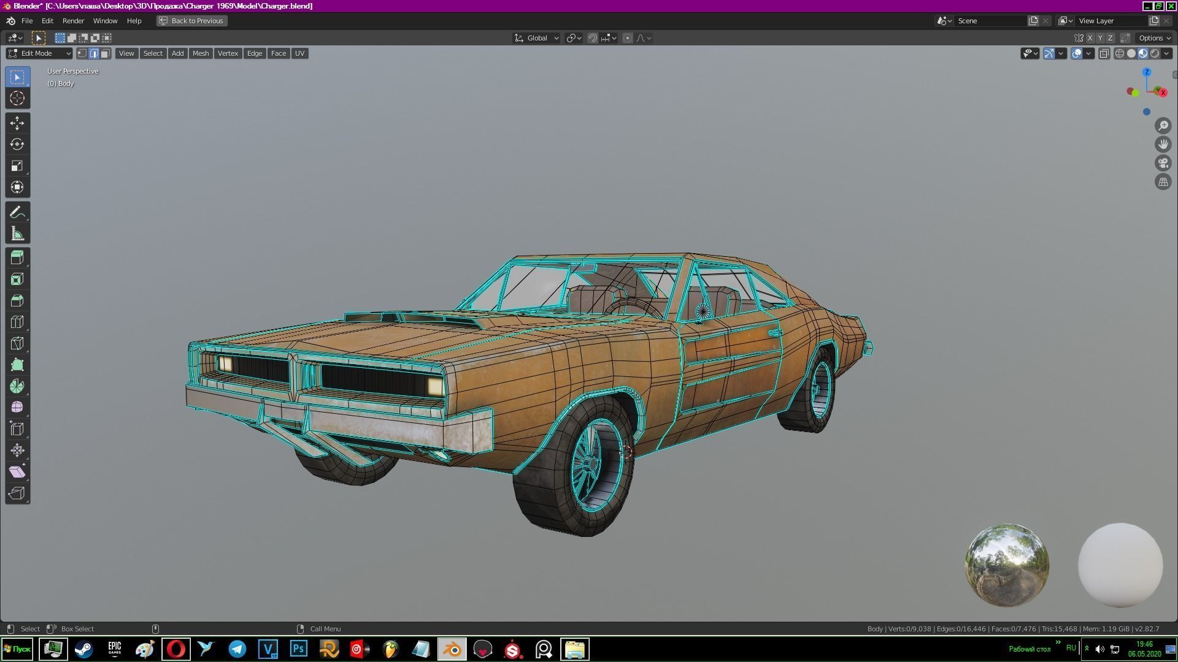Expand the shading options dropdown arrow
This screenshot has height=662, width=1178.
[x=1166, y=53]
